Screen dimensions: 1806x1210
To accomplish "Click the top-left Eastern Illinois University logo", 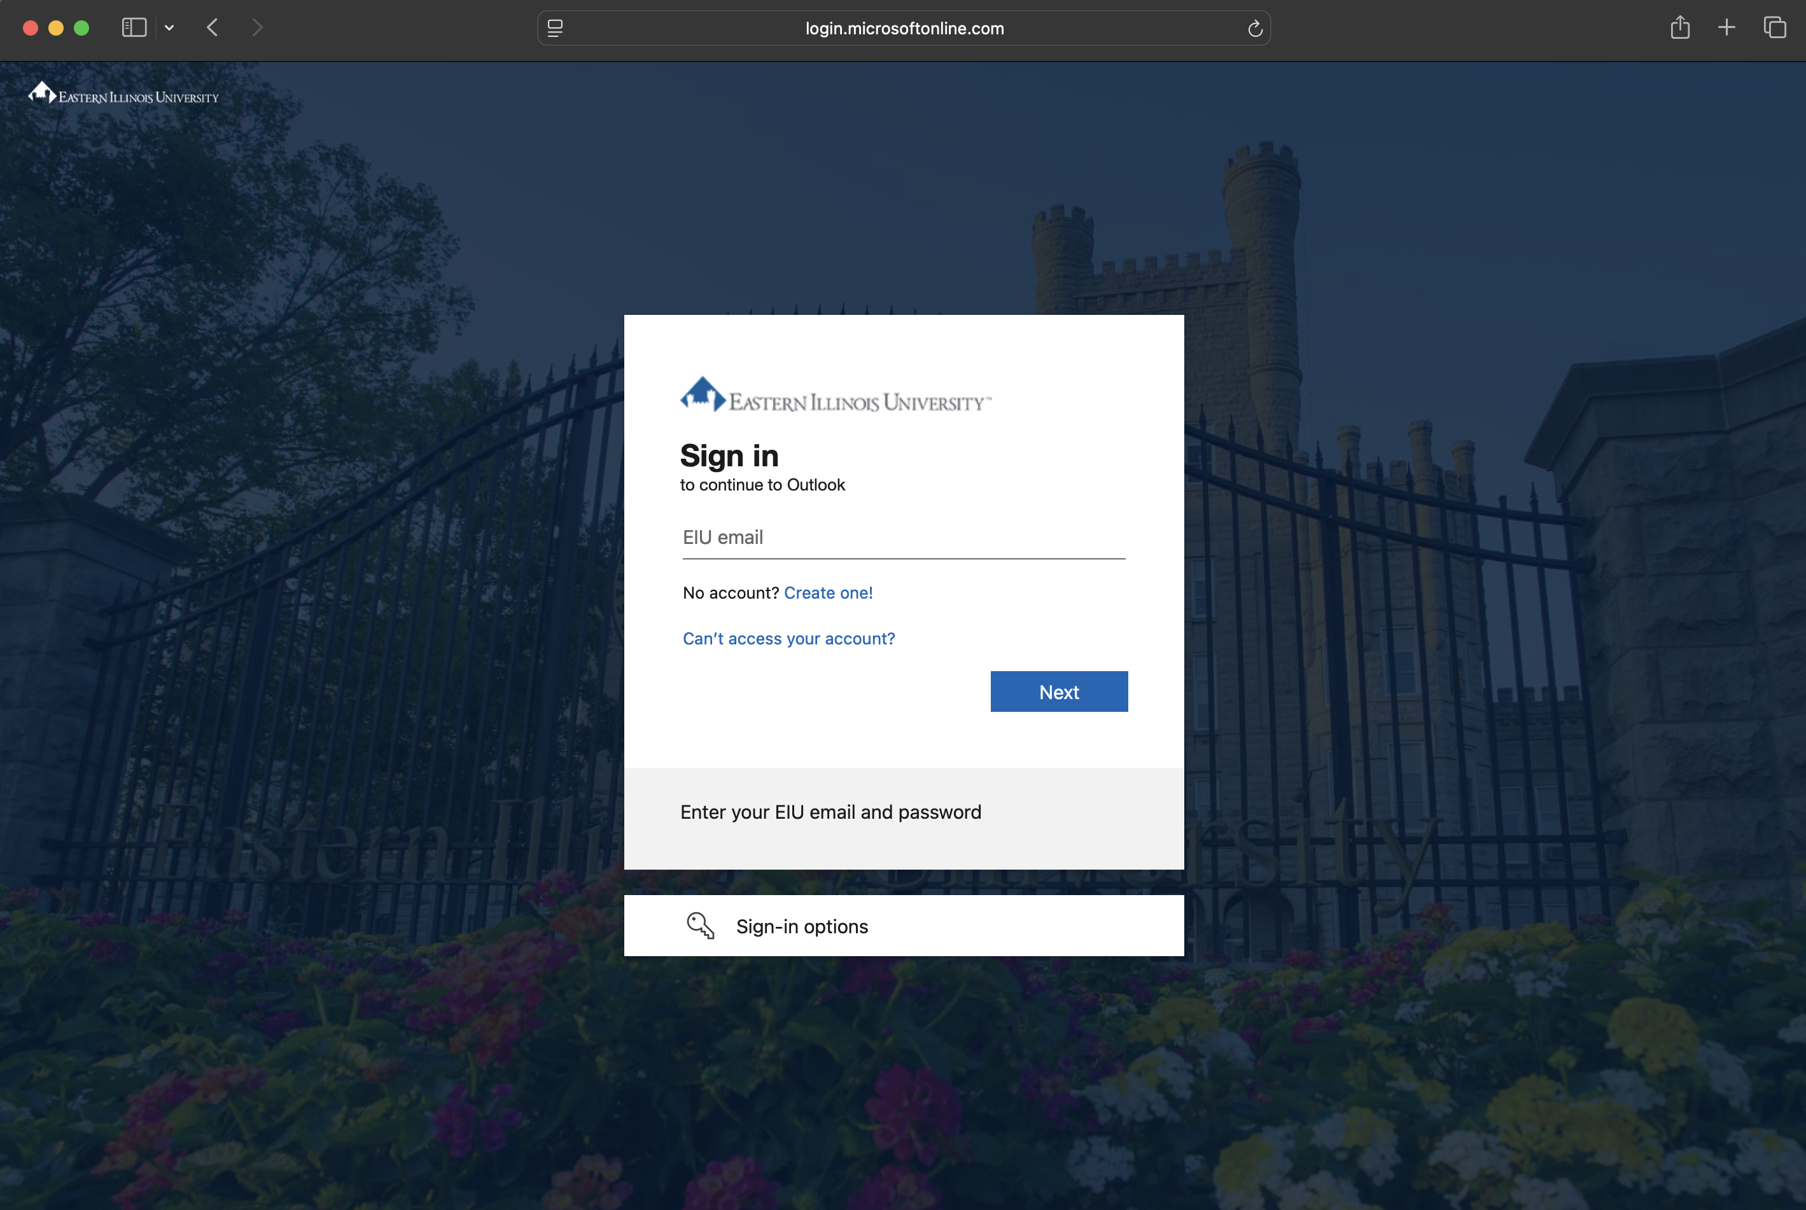I will [x=123, y=94].
